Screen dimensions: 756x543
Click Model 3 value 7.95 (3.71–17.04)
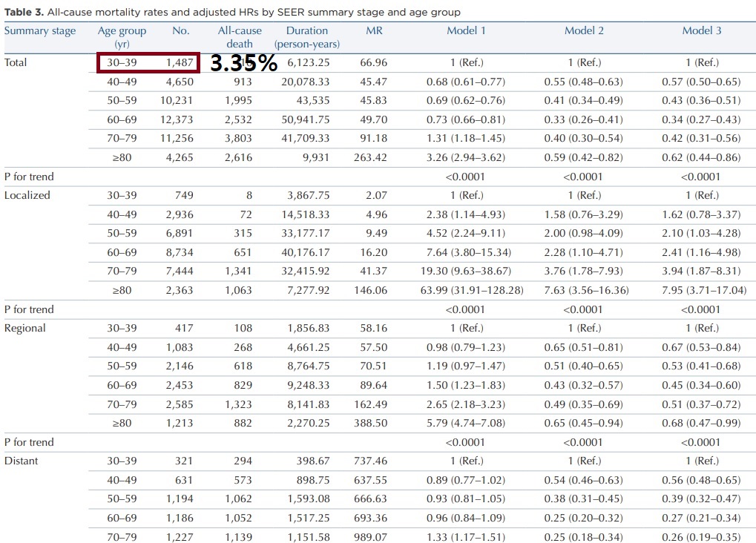704,290
